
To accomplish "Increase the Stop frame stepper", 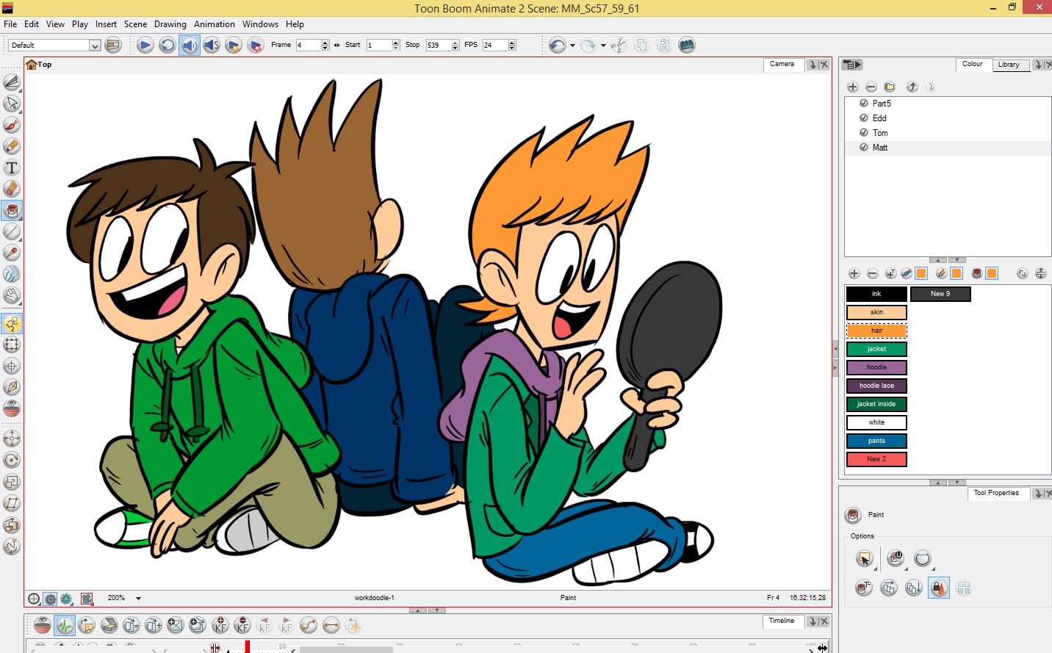I will (x=455, y=43).
